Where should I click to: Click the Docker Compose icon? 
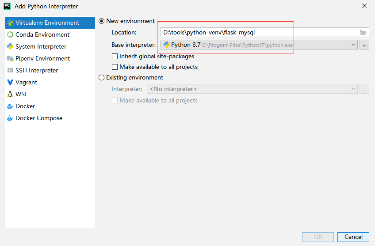point(10,118)
